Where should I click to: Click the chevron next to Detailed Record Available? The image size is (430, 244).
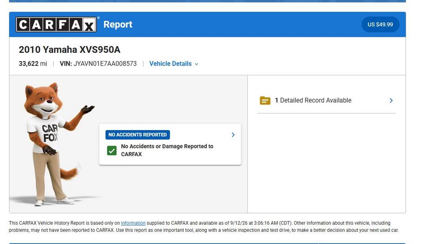(x=391, y=100)
